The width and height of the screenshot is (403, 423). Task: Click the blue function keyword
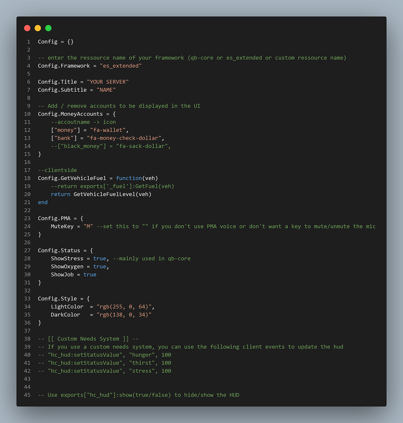(x=129, y=179)
